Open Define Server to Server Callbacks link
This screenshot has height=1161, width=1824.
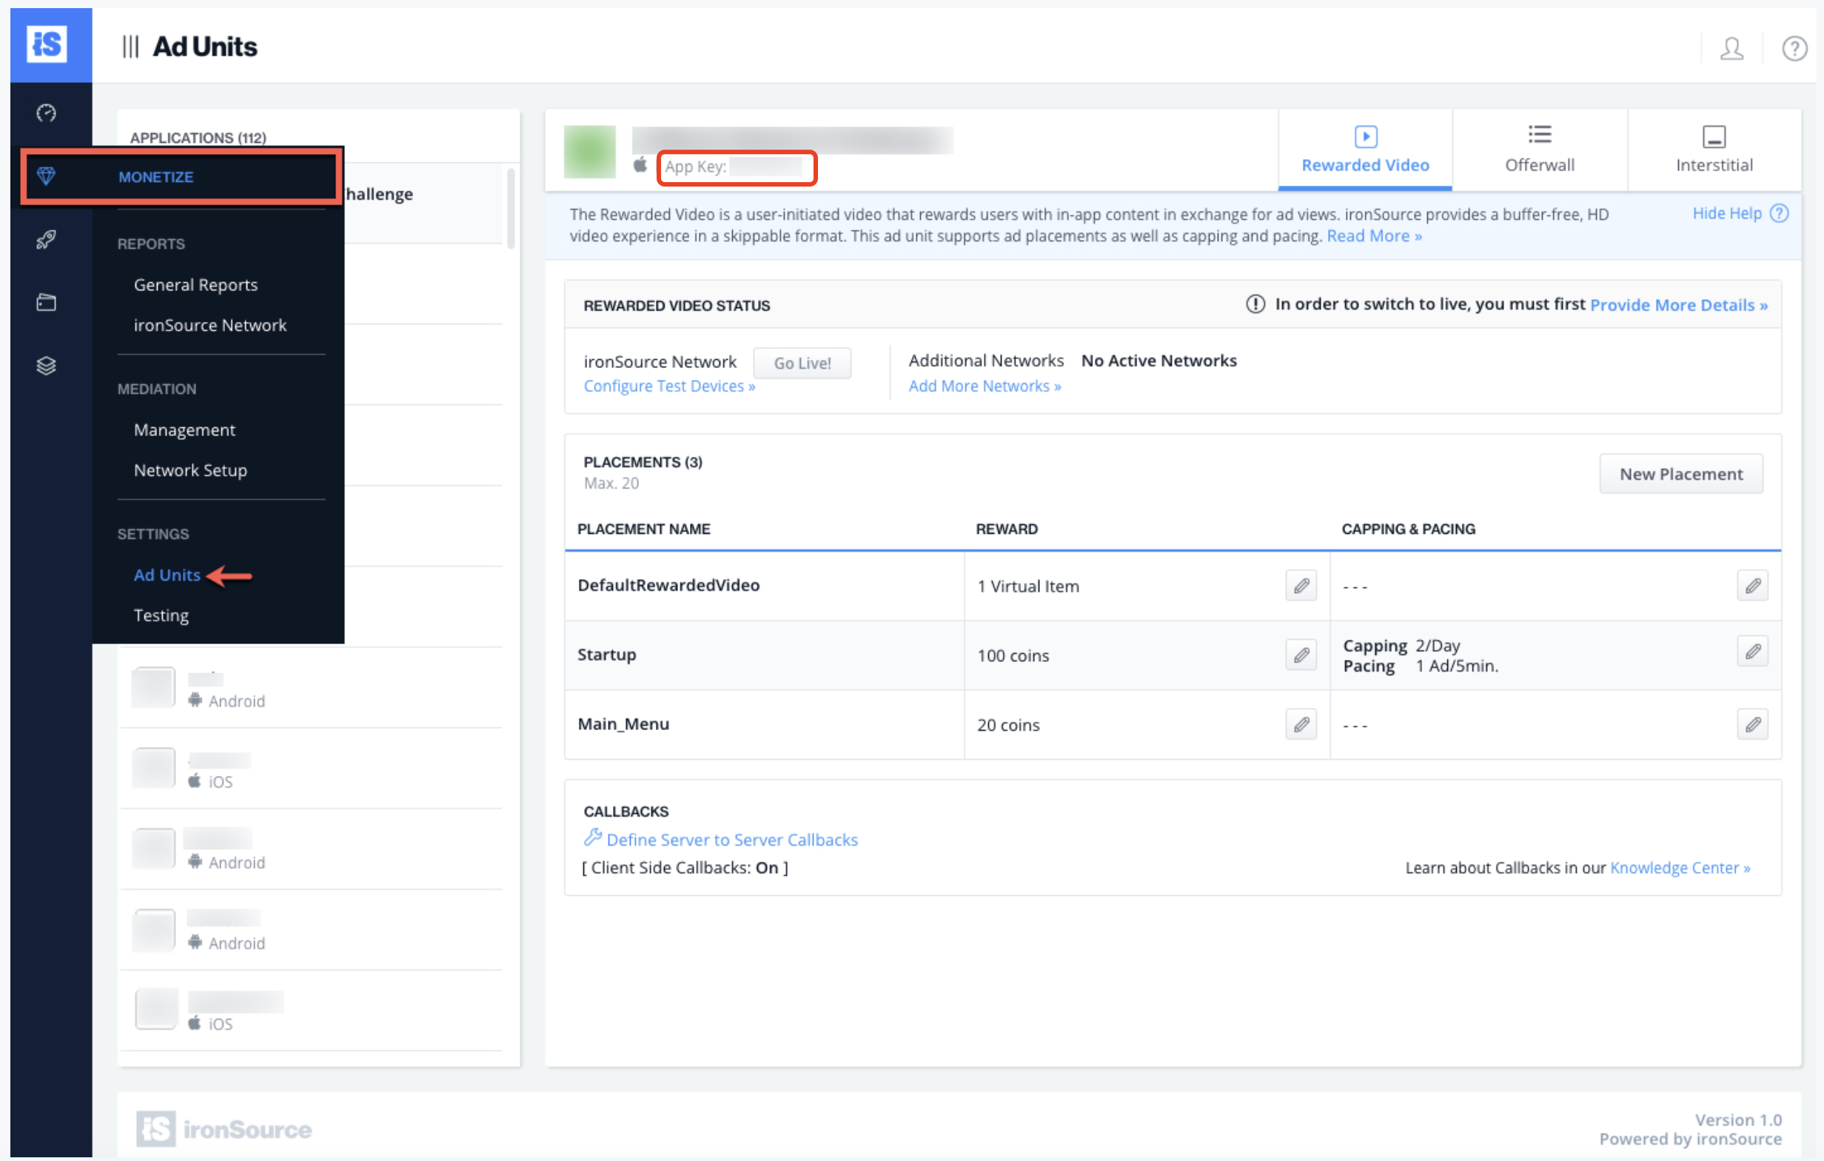click(731, 839)
